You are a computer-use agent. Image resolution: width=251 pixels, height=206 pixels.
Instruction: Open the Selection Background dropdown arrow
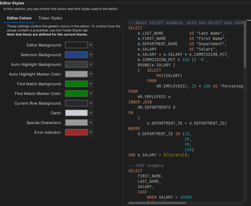(91, 55)
